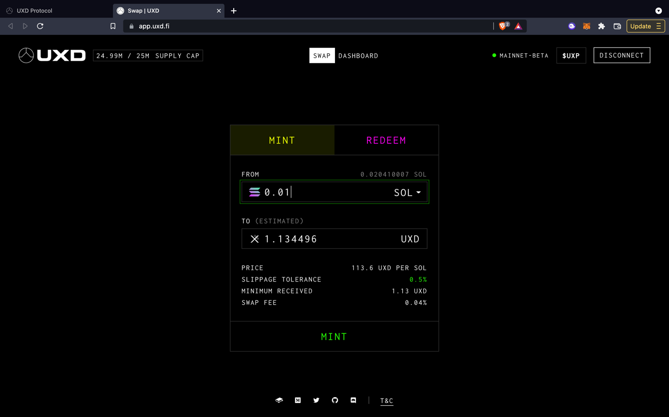Click the SWAP FEE label
The width and height of the screenshot is (669, 417).
point(259,303)
